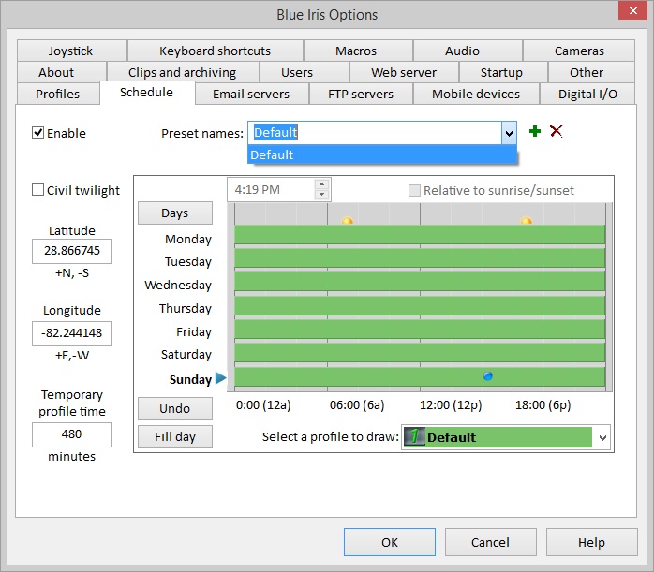The width and height of the screenshot is (654, 572).
Task: Click the Preset names text box
Action: click(375, 133)
